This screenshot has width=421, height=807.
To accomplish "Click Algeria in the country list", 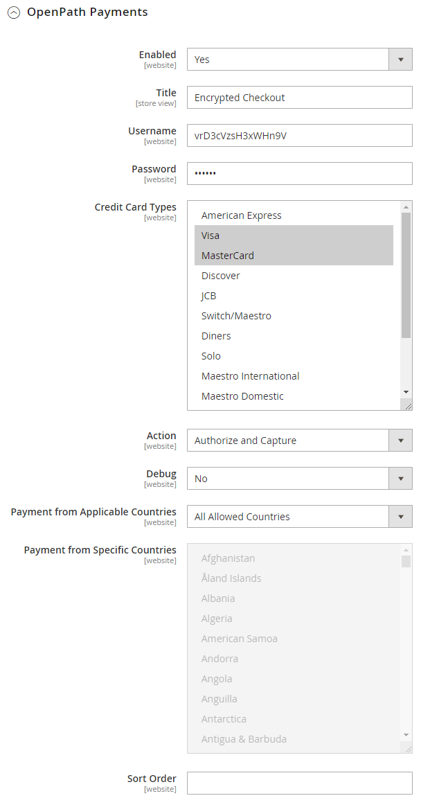I will 294,618.
